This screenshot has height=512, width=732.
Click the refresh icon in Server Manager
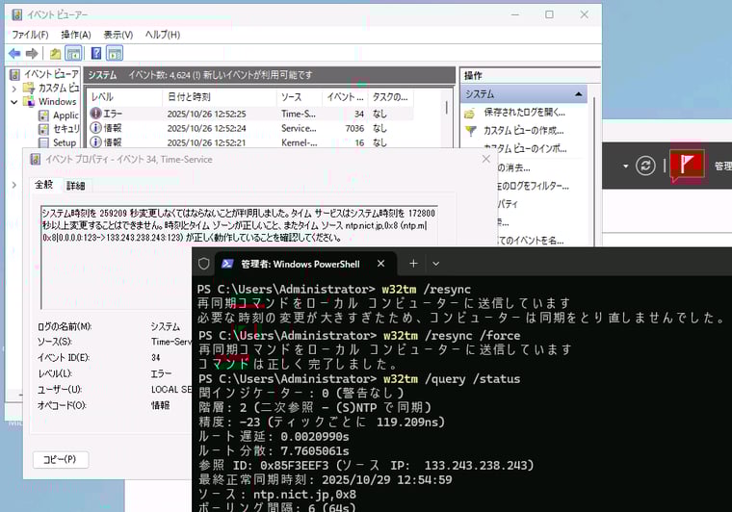point(645,166)
